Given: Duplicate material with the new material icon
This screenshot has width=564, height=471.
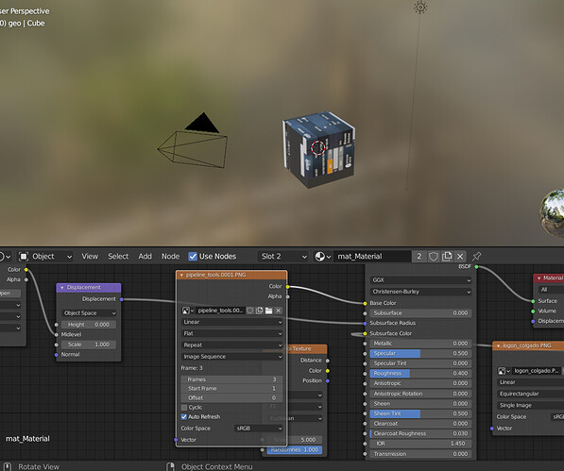Looking at the screenshot, I should (x=447, y=256).
